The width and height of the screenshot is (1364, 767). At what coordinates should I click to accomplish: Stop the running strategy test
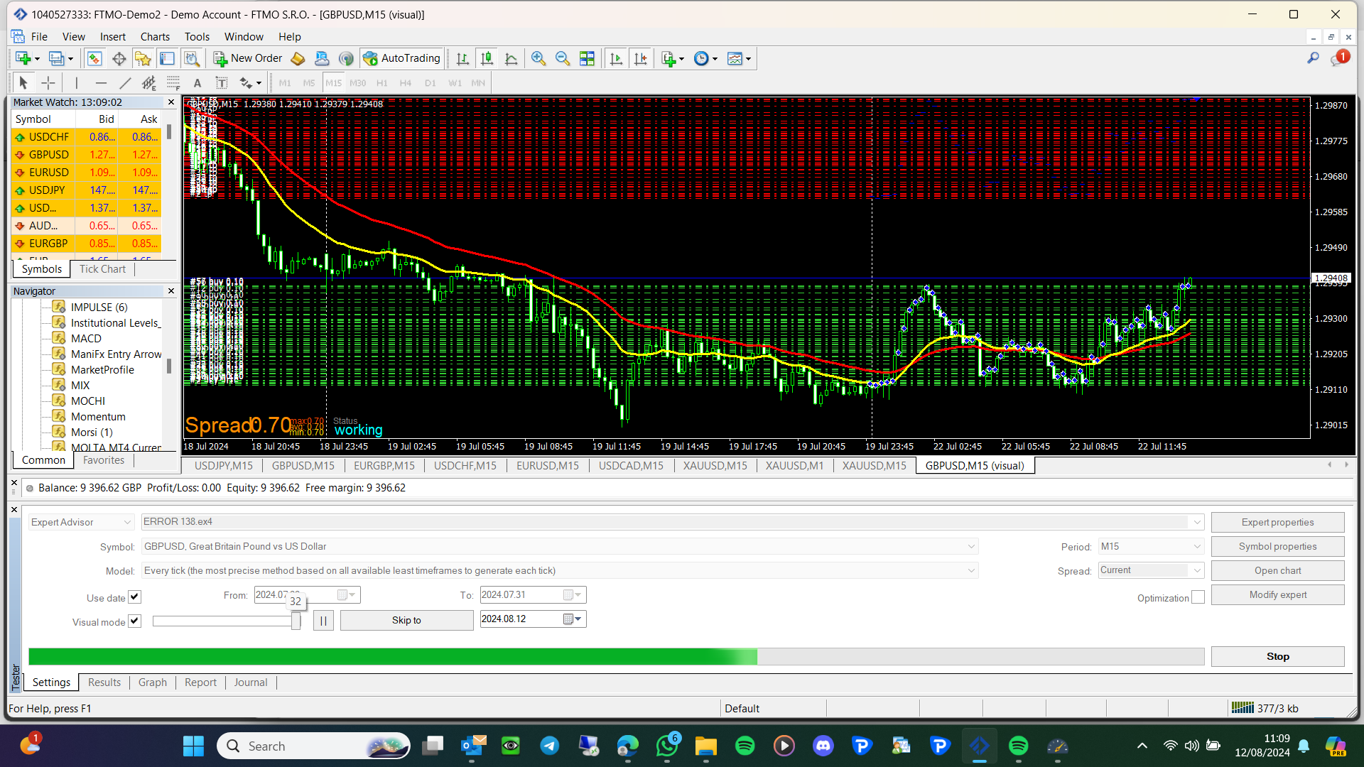[1277, 657]
